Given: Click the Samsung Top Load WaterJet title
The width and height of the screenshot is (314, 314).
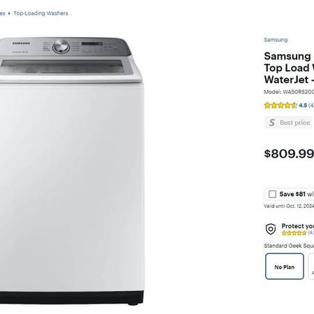Looking at the screenshot, I should [x=289, y=68].
